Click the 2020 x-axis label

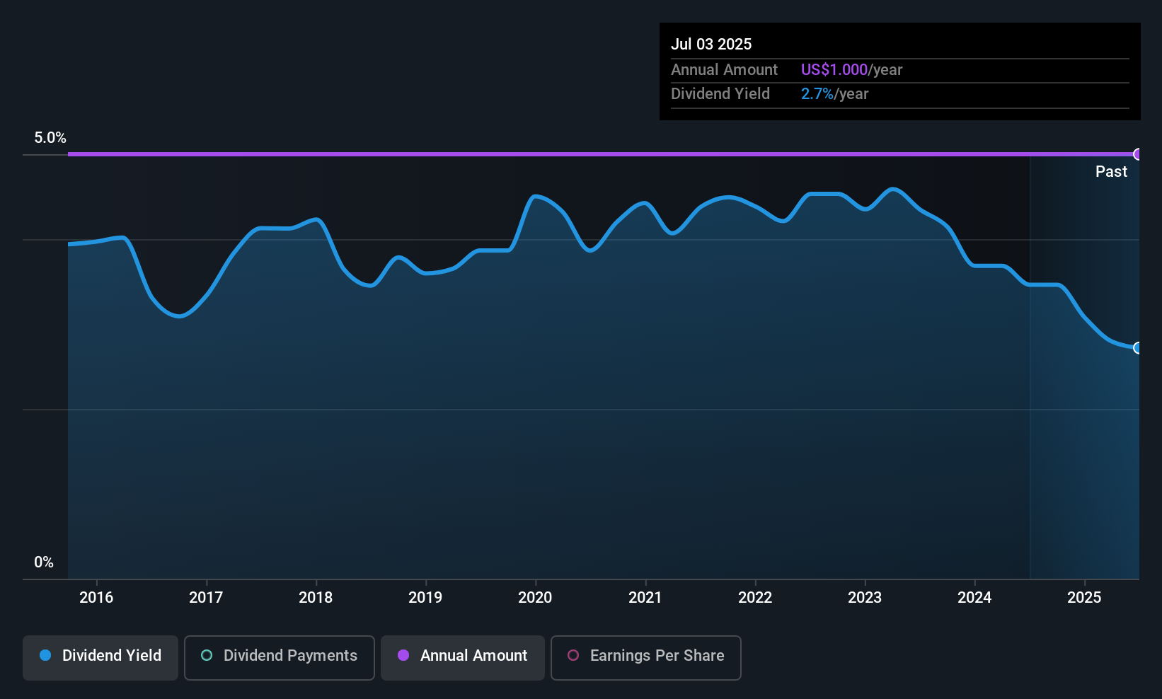(x=535, y=597)
